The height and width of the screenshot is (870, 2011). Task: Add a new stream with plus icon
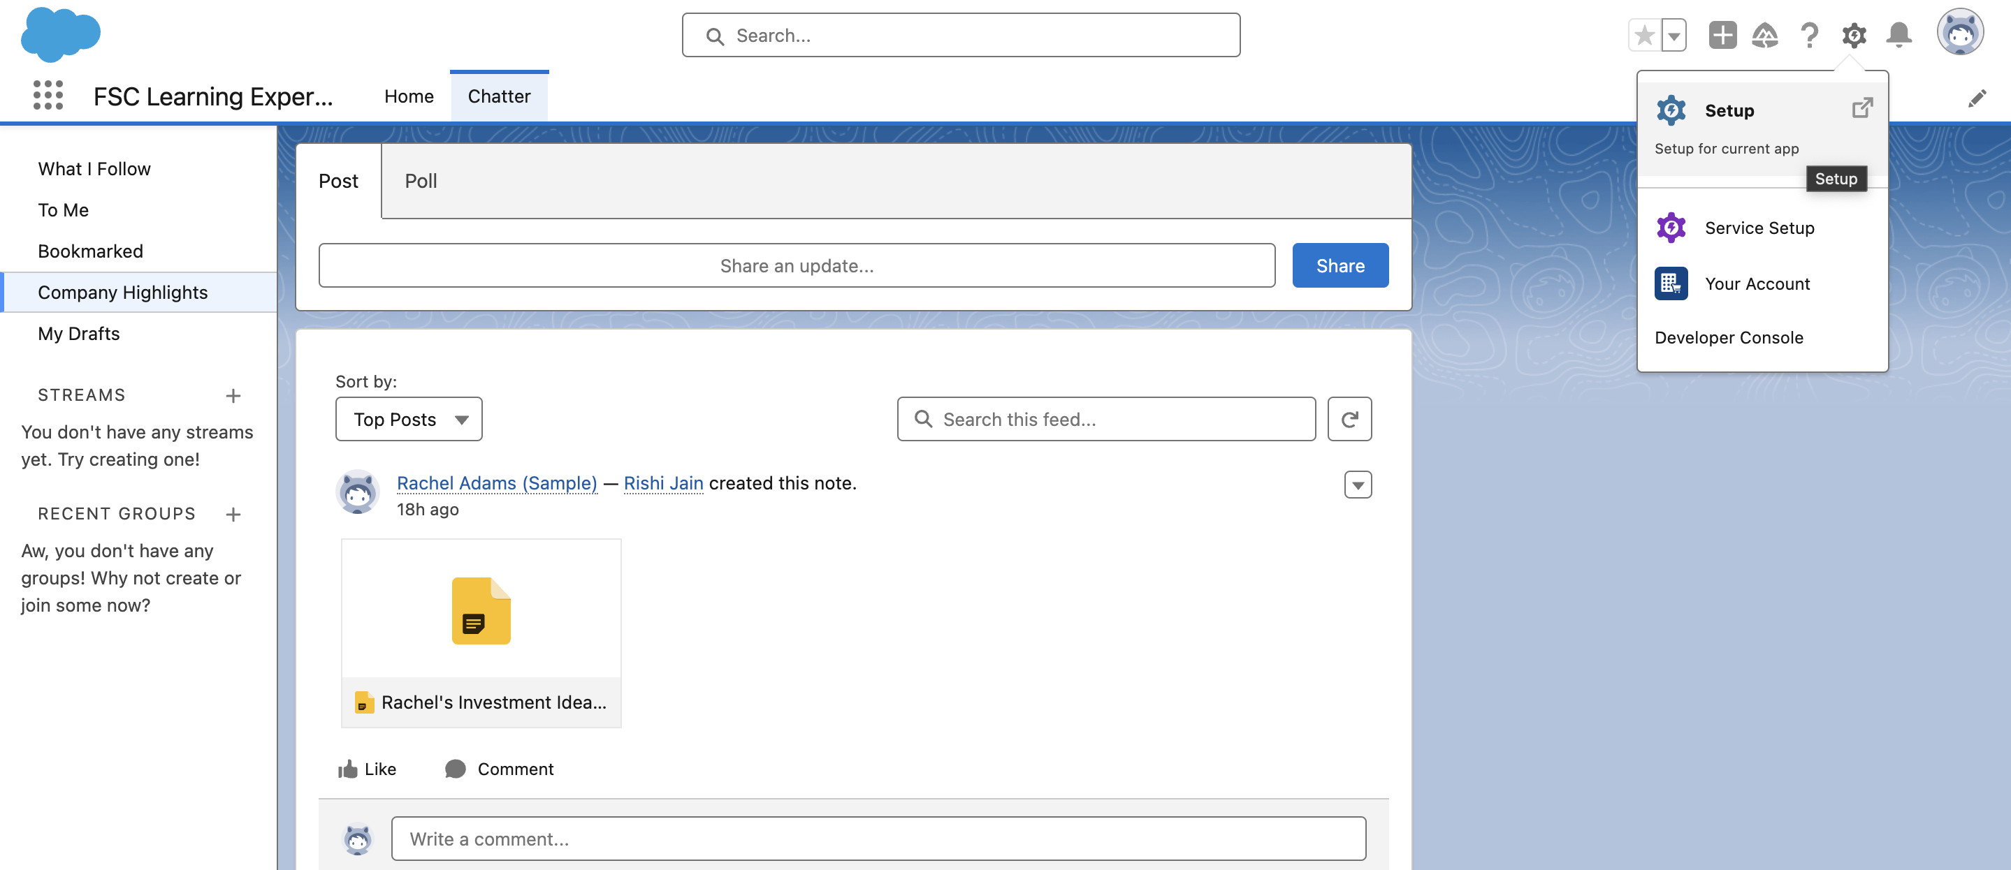pos(233,396)
